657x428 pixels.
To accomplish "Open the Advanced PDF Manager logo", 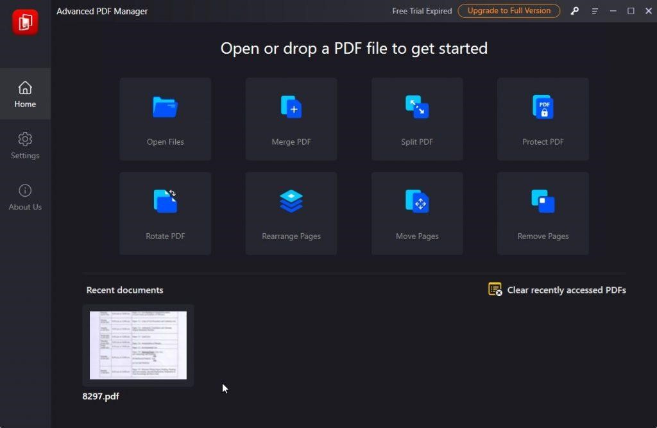I will [25, 22].
